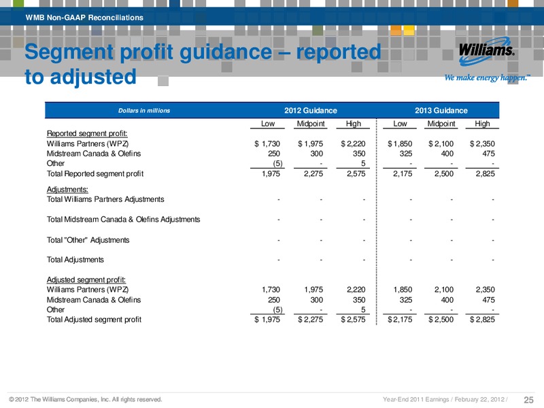Screen dimensions: 544x408
Task: Select the 'Reported segment profit:' heading
Action: [x=87, y=133]
